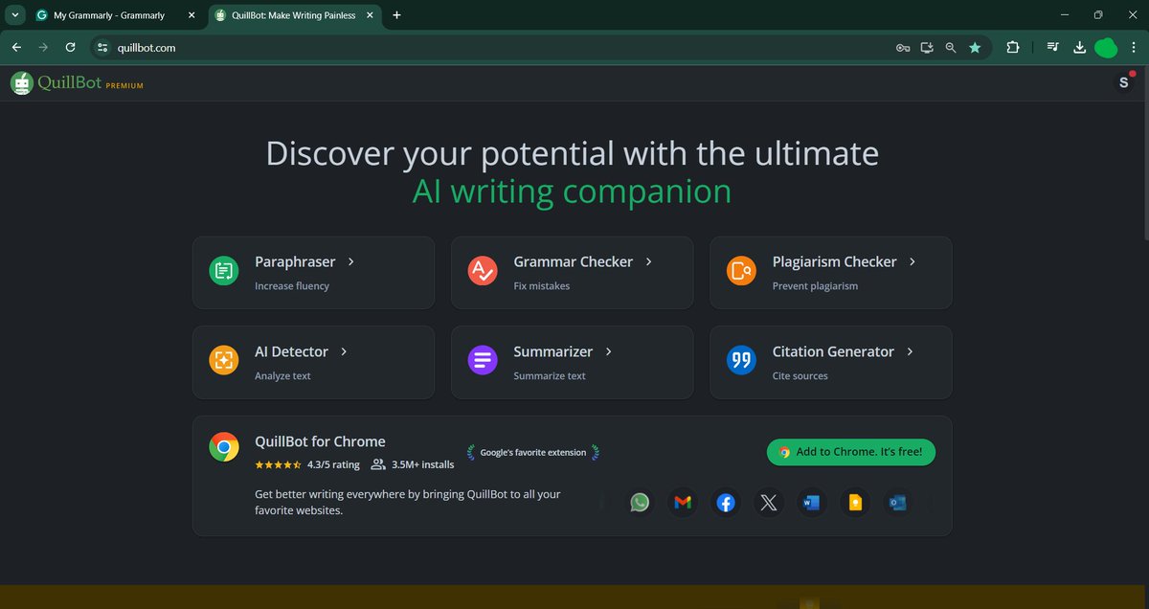1149x609 pixels.
Task: Open the AI Detector title link
Action: (291, 351)
